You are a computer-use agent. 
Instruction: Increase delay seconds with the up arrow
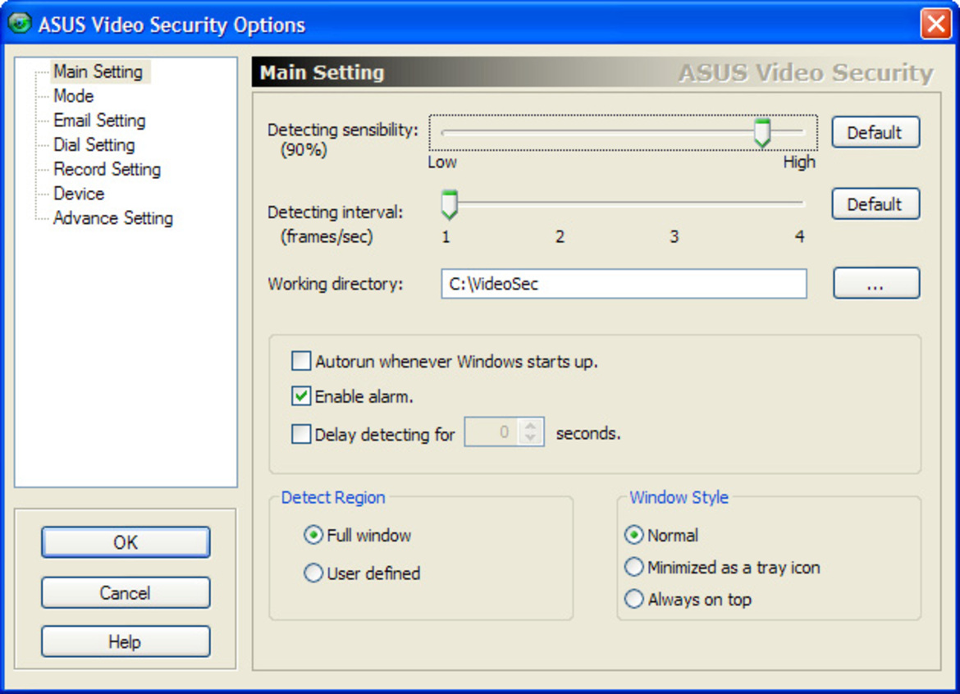coord(531,425)
